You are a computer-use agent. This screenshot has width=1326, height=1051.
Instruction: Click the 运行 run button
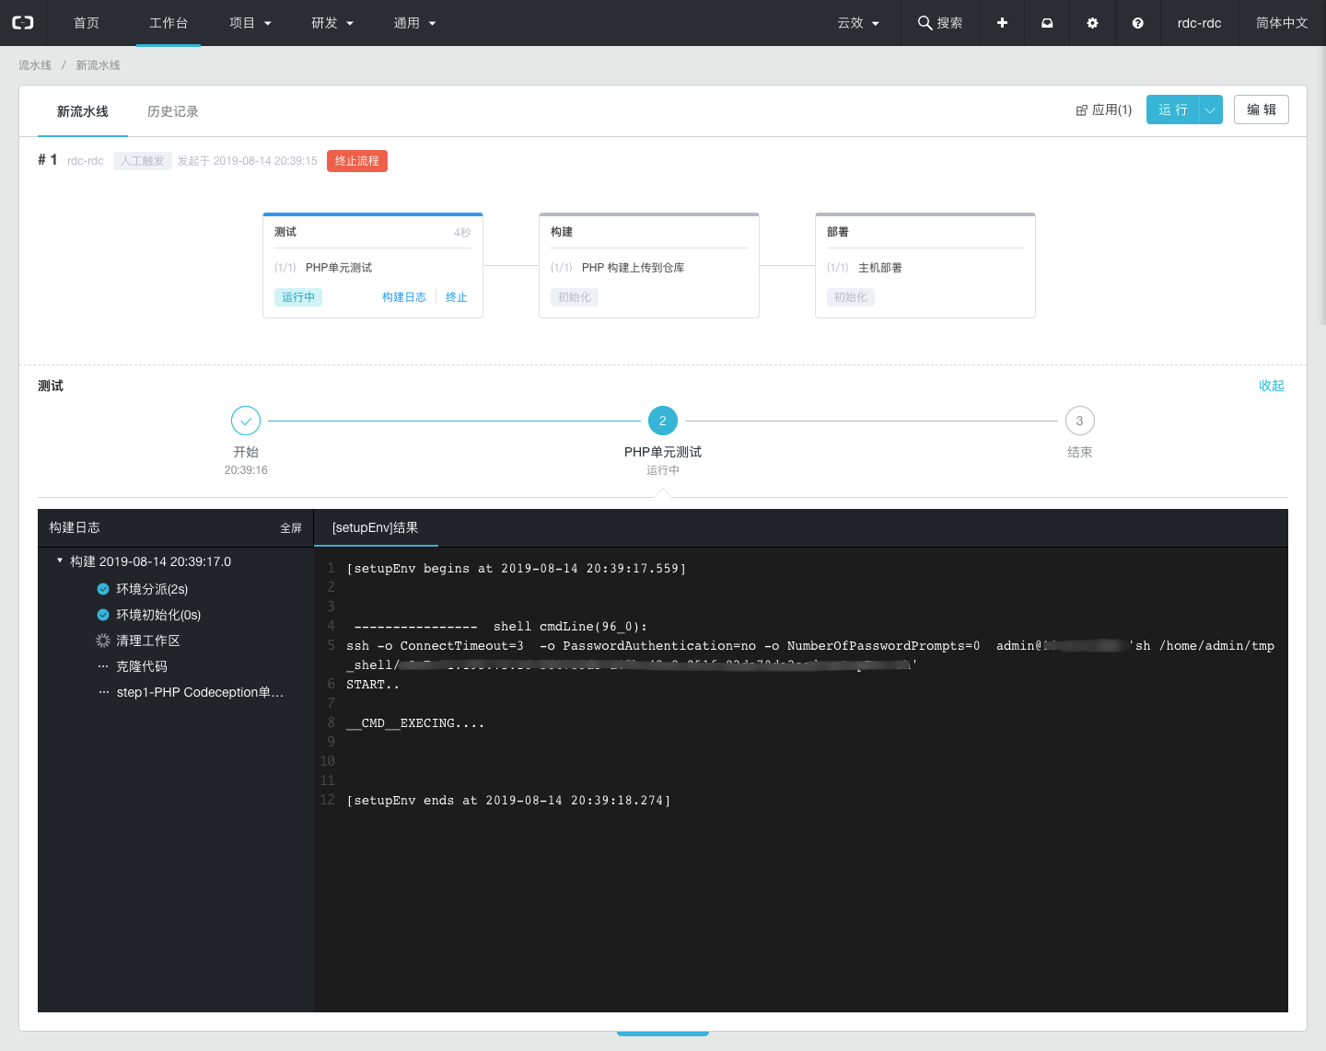1173,110
